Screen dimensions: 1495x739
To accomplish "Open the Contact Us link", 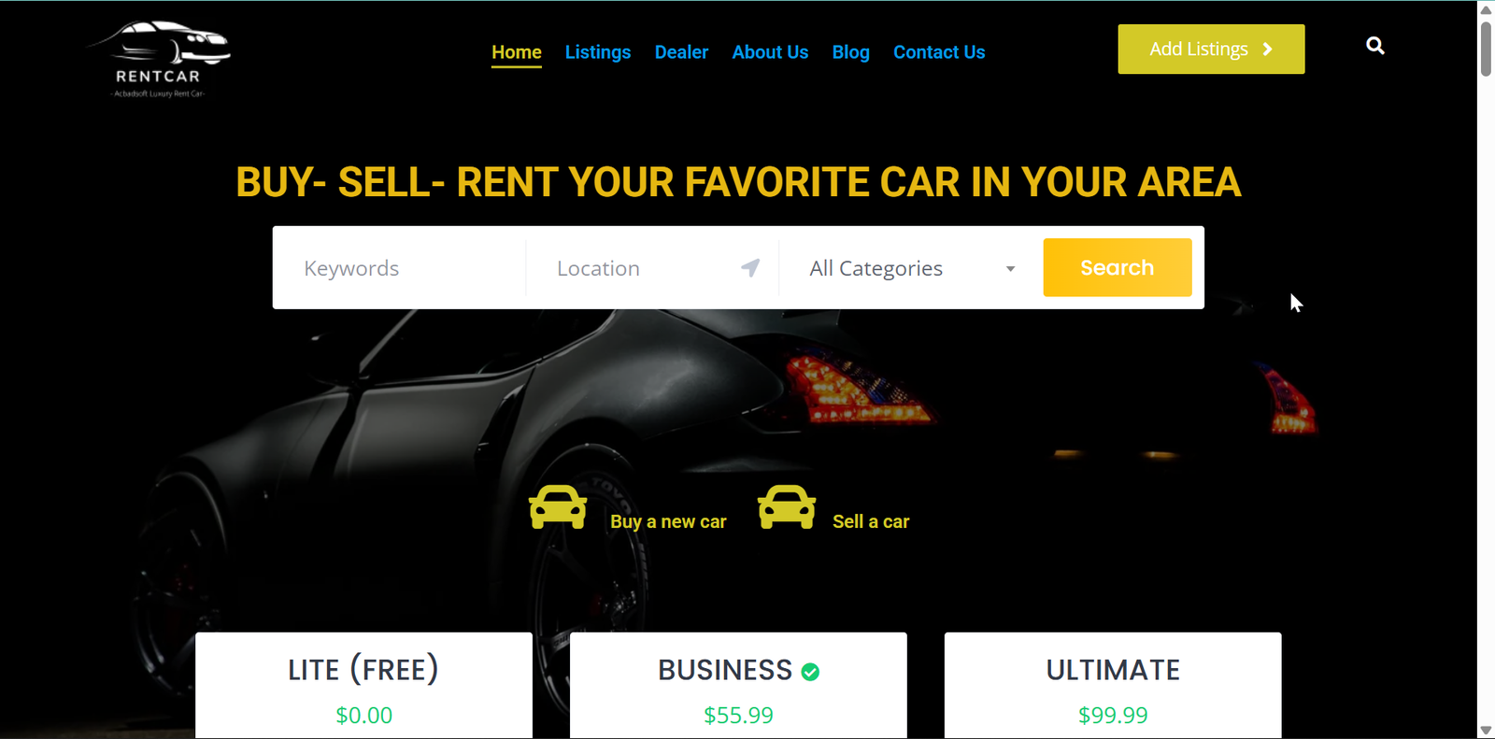I will (x=939, y=52).
